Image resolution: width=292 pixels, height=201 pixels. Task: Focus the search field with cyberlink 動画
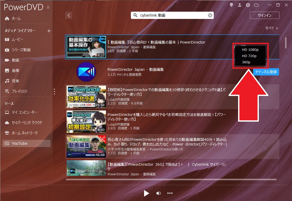(172, 15)
